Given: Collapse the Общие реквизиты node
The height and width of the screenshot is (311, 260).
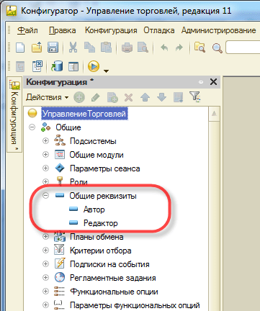Looking at the screenshot, I should [45, 196].
